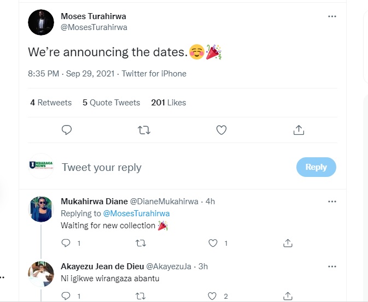Screen dimensions: 368x302
Task: Open more options on Akayezu's reply
Action: [x=332, y=266]
